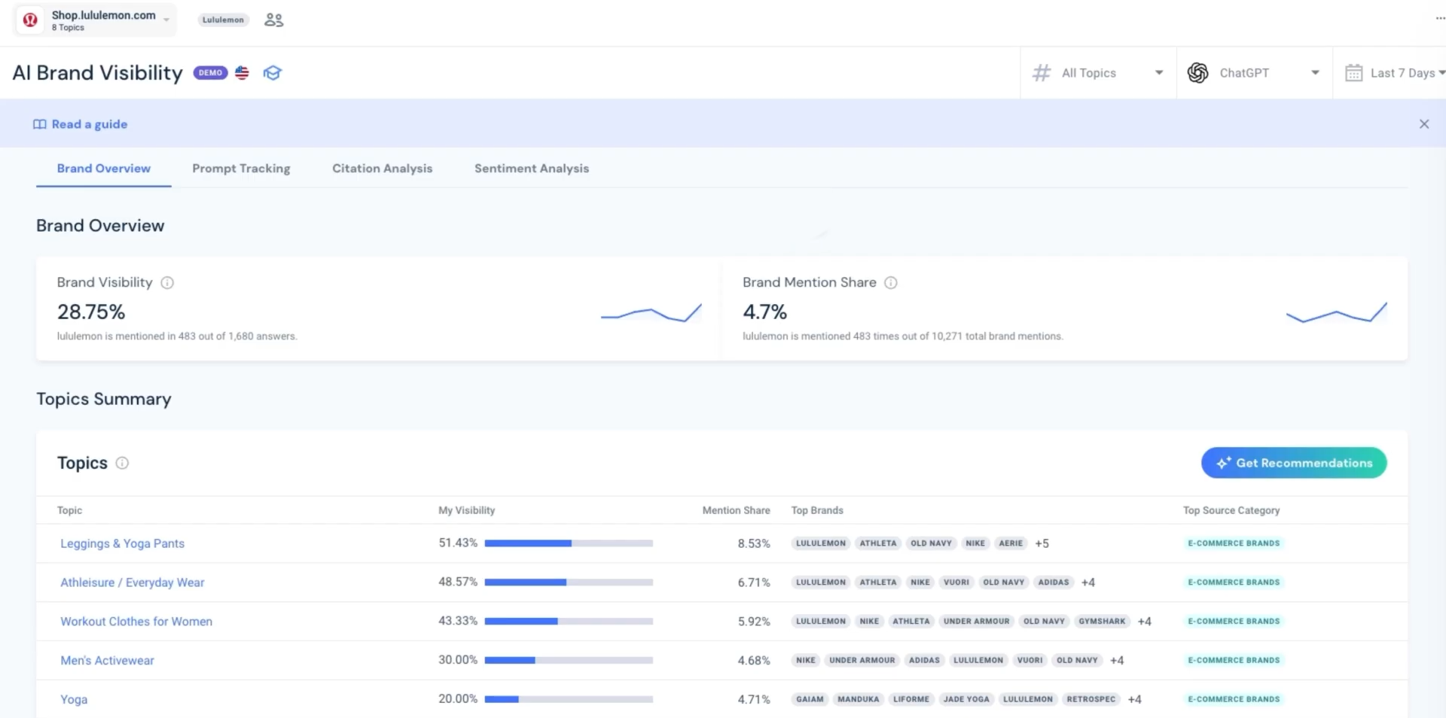Click the 48.57% visibility progress bar

tap(569, 583)
